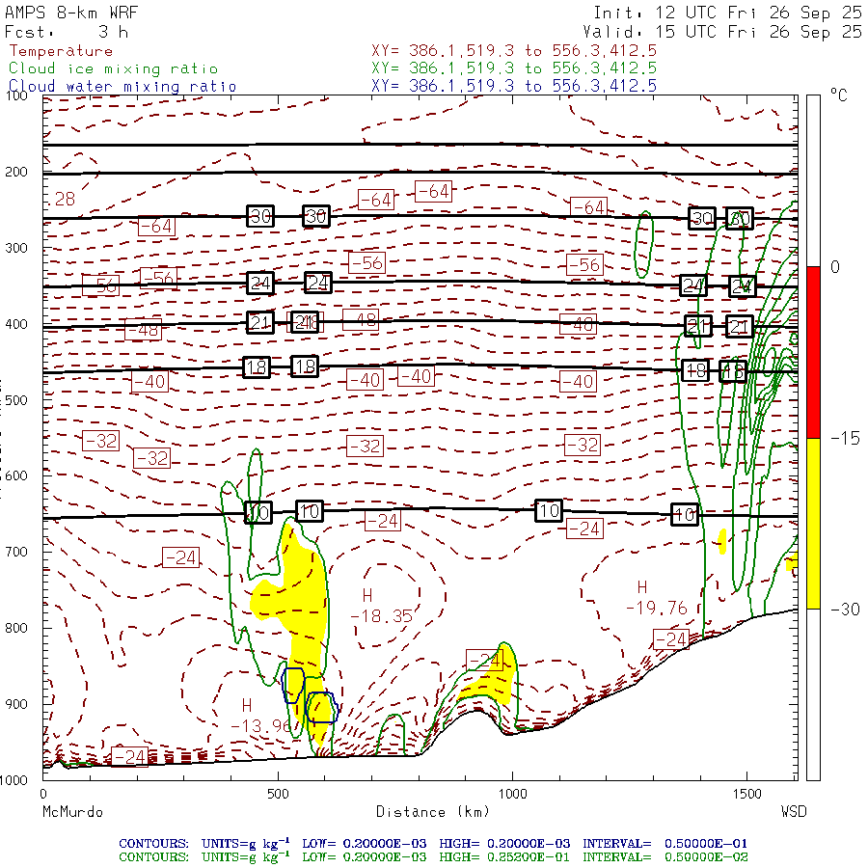
Task: Click the green 'INTERVAL= 0.50000E-02' value
Action: click(665, 857)
